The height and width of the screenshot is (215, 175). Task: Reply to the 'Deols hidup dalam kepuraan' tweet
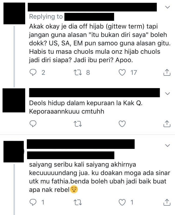pos(33,124)
